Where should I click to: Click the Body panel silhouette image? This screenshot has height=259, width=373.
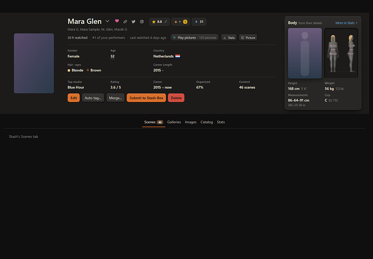point(305,54)
